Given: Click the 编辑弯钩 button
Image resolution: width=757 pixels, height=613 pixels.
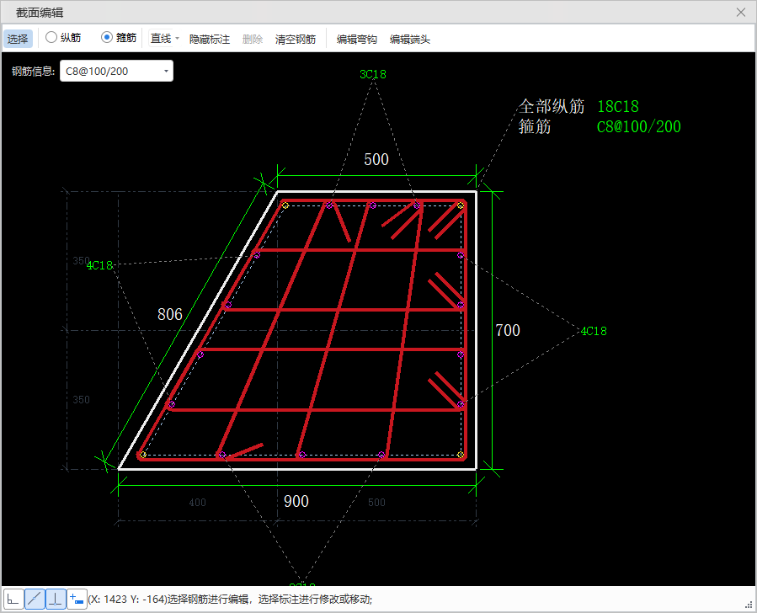Looking at the screenshot, I should [x=357, y=39].
